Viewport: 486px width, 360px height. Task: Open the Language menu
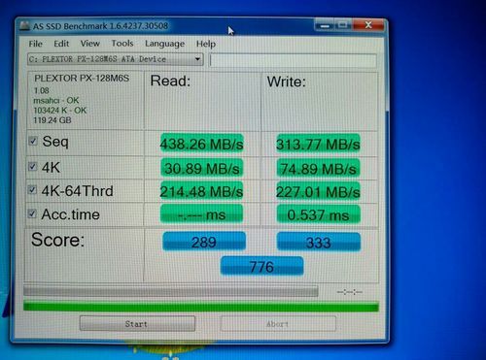[164, 44]
